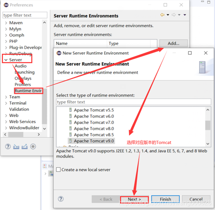This screenshot has height=210, width=215.
Task: Expand the Web preferences node
Action: (6, 115)
